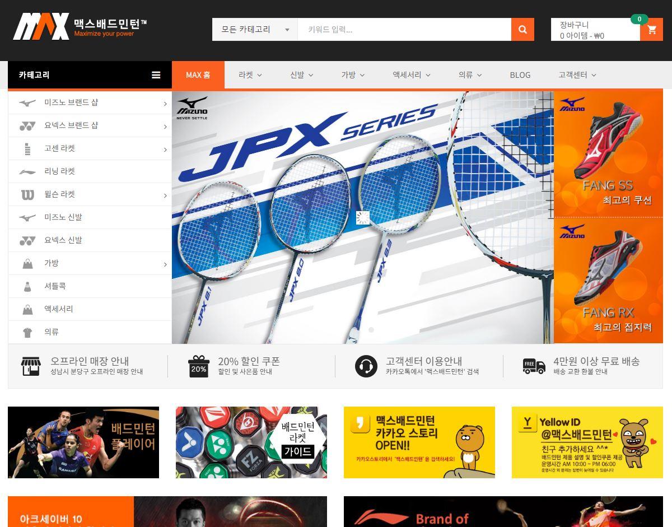Image resolution: width=672 pixels, height=527 pixels.
Task: Toggle the category hamburger menu icon
Action: tap(156, 75)
